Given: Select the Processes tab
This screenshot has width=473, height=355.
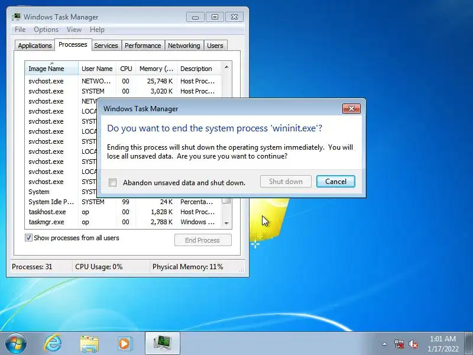Looking at the screenshot, I should point(73,45).
